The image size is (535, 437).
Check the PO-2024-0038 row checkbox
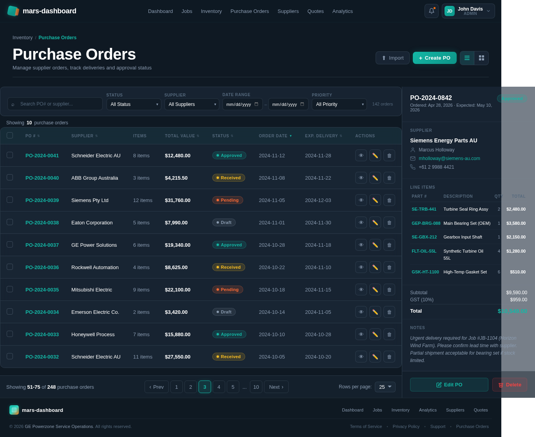click(x=10, y=222)
